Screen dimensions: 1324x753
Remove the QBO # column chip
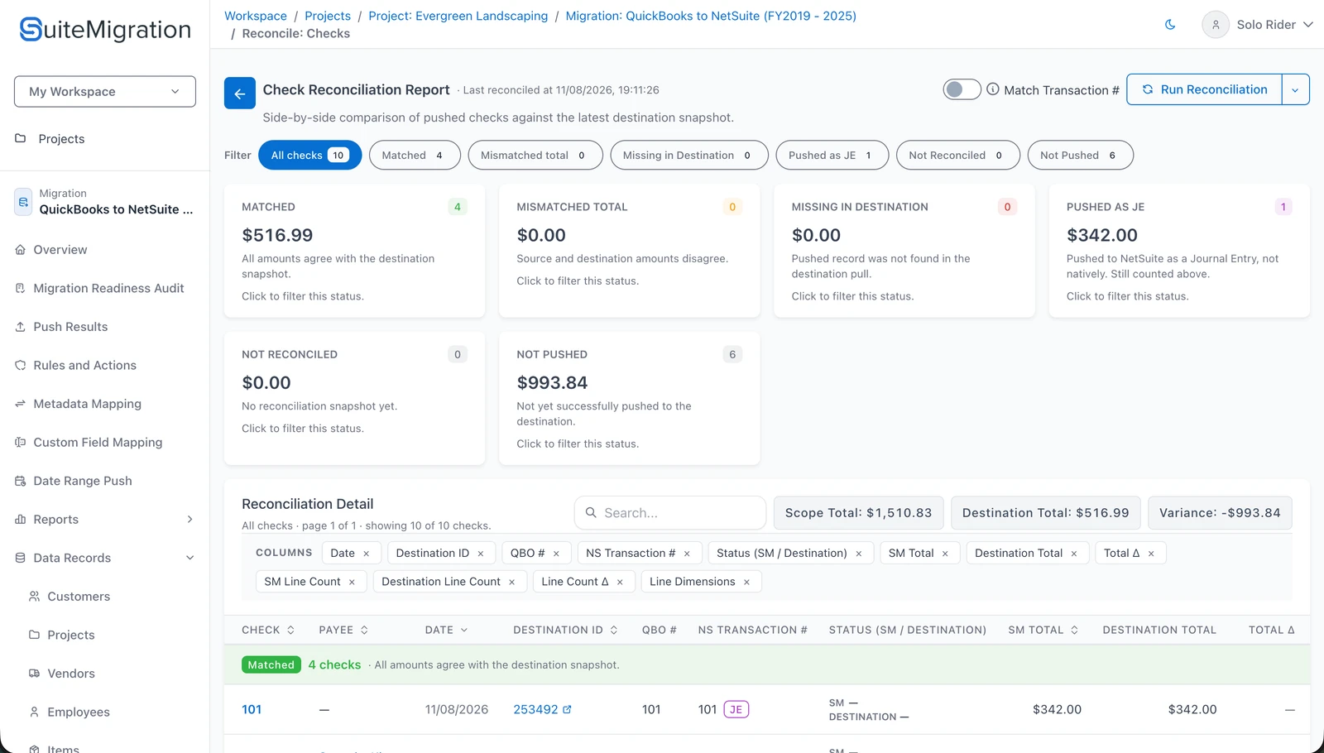coord(556,554)
